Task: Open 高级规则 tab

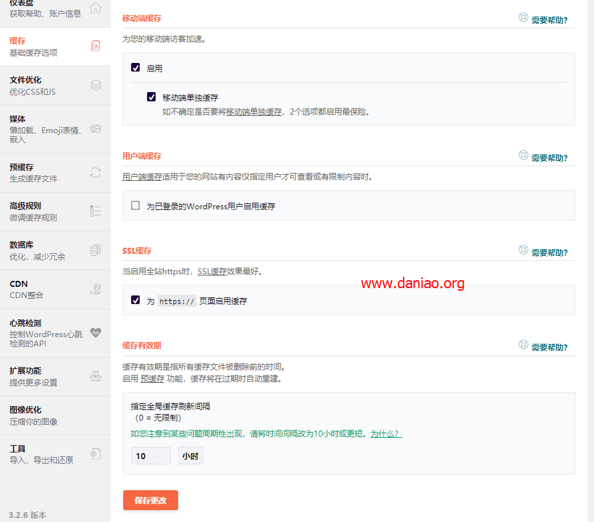Action: point(56,211)
